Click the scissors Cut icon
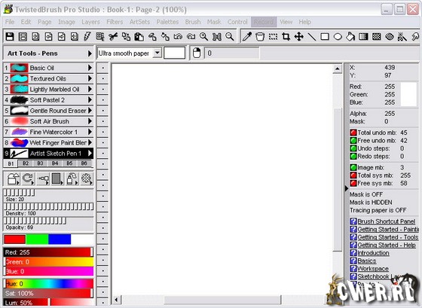The image size is (422, 308). point(113,37)
